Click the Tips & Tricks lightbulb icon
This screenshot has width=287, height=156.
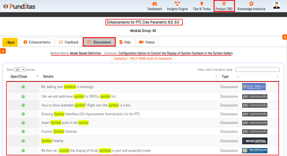(202, 4)
